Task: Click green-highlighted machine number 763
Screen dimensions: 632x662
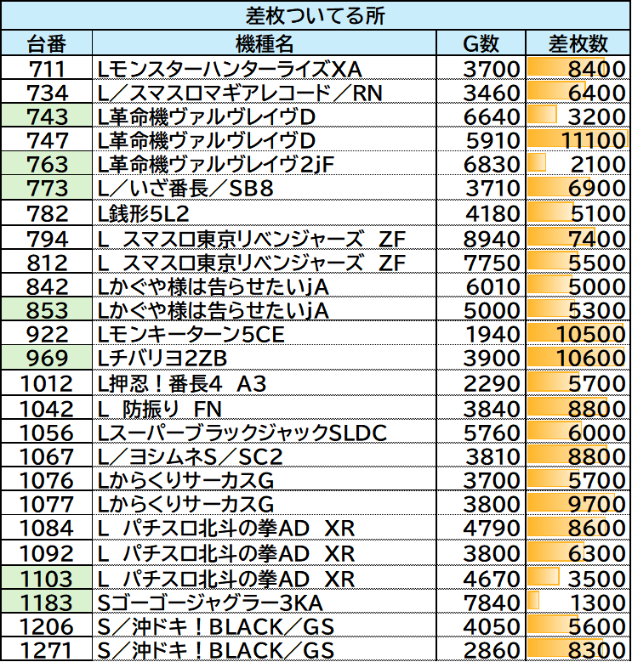Action: [x=47, y=163]
